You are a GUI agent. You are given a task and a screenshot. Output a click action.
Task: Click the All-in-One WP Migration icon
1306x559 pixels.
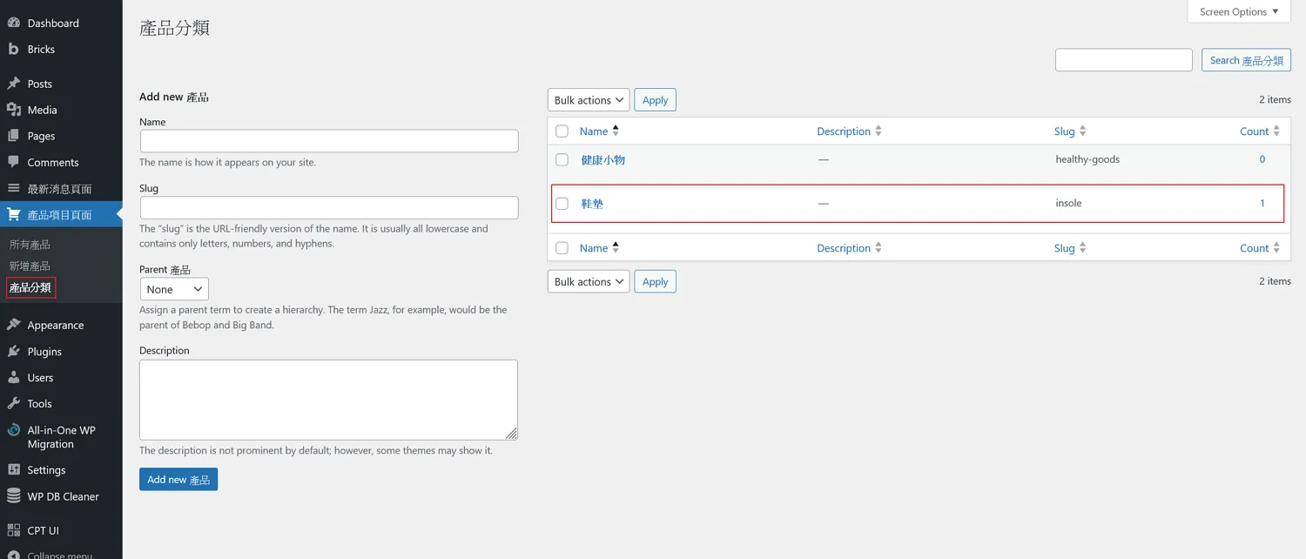pos(13,431)
